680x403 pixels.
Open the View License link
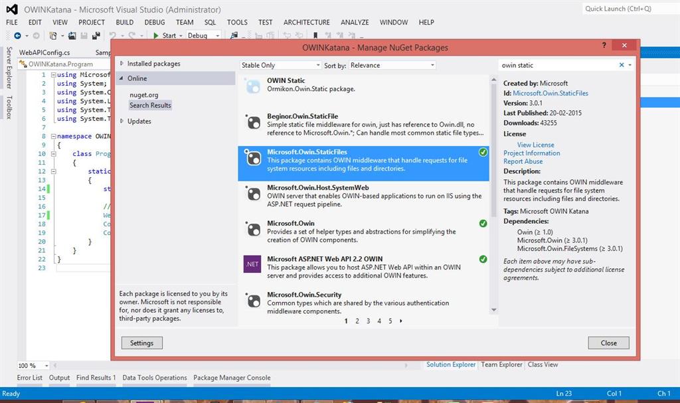(x=536, y=145)
